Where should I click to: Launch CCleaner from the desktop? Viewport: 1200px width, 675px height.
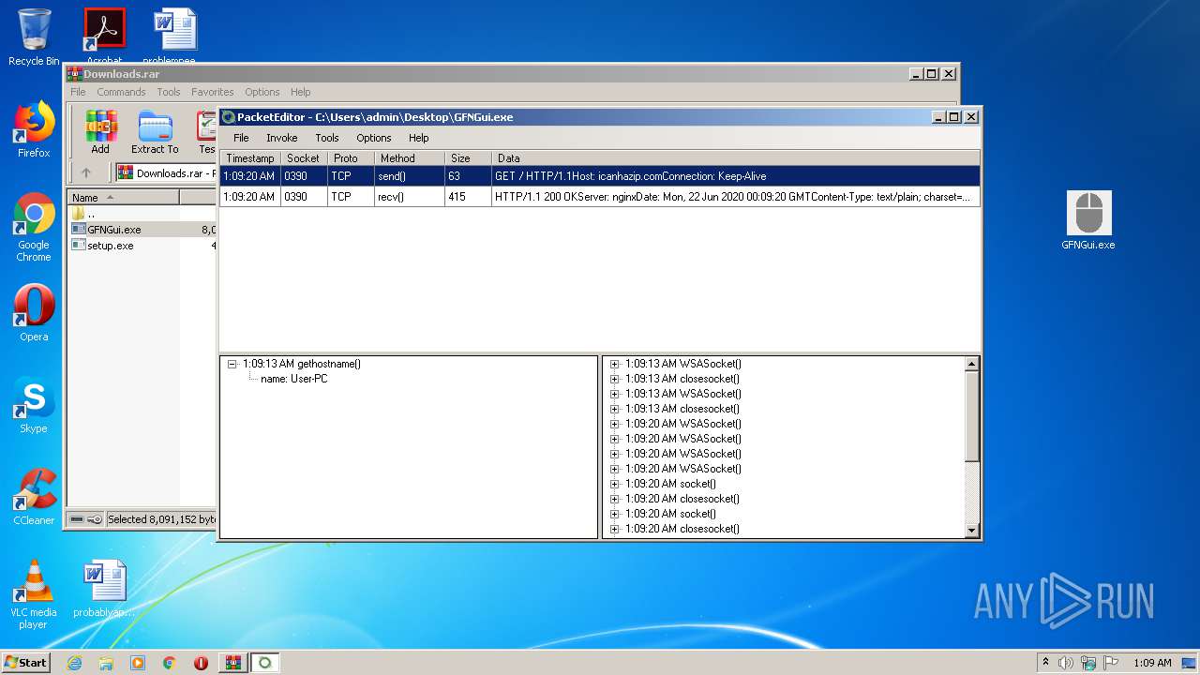(x=34, y=497)
